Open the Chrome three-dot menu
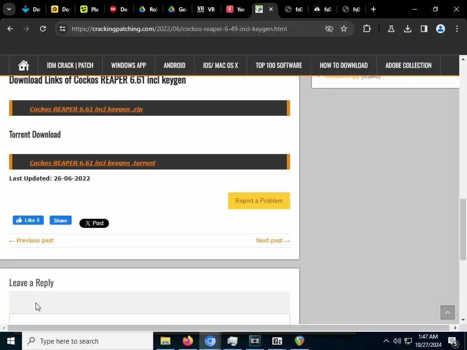This screenshot has height=350, width=467. pyautogui.click(x=457, y=29)
